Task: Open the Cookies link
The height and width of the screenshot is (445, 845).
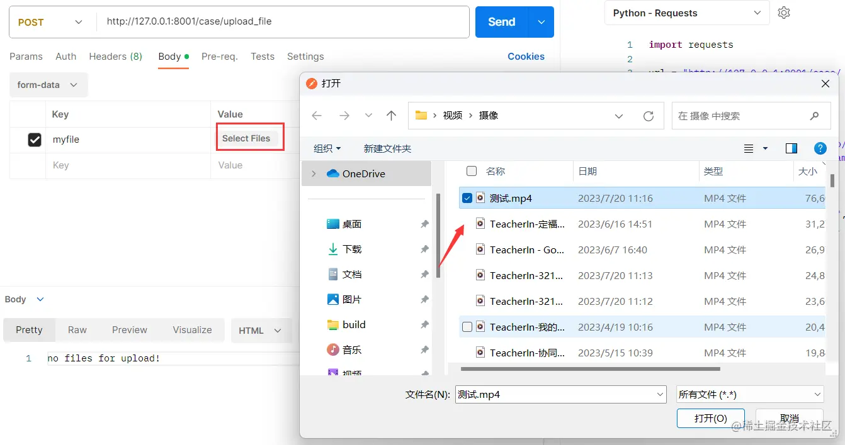Action: pos(526,57)
